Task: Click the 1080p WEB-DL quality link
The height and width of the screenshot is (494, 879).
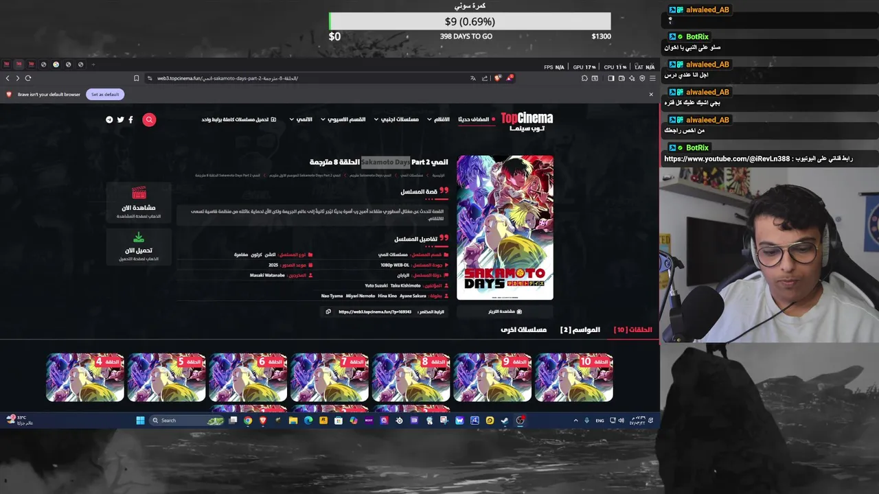Action: [395, 265]
